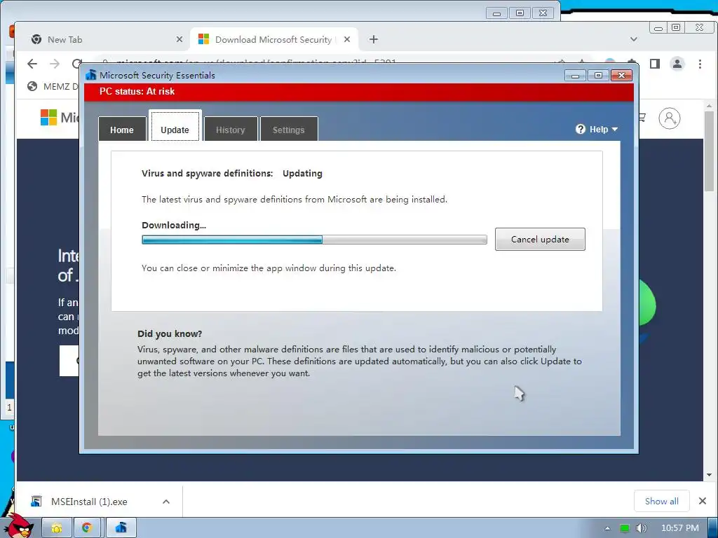Close the Download Microsoft Security tab
Screen dimensions: 718x538
pos(347,40)
